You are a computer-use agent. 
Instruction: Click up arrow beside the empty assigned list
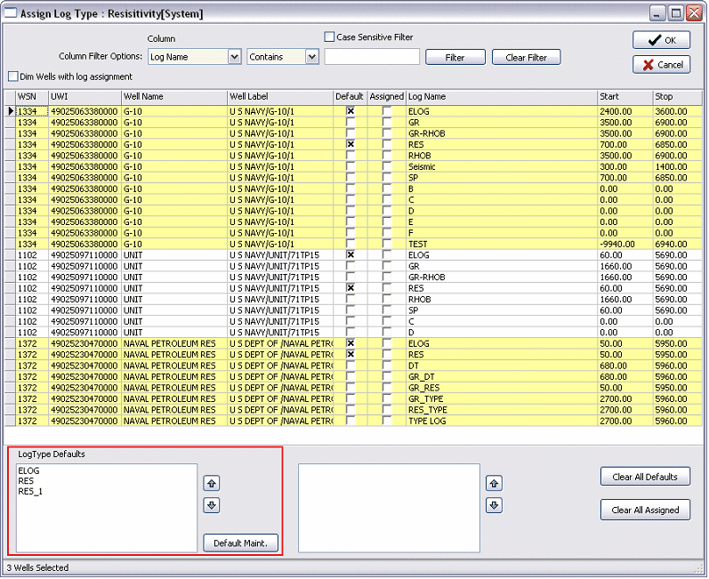click(x=495, y=484)
